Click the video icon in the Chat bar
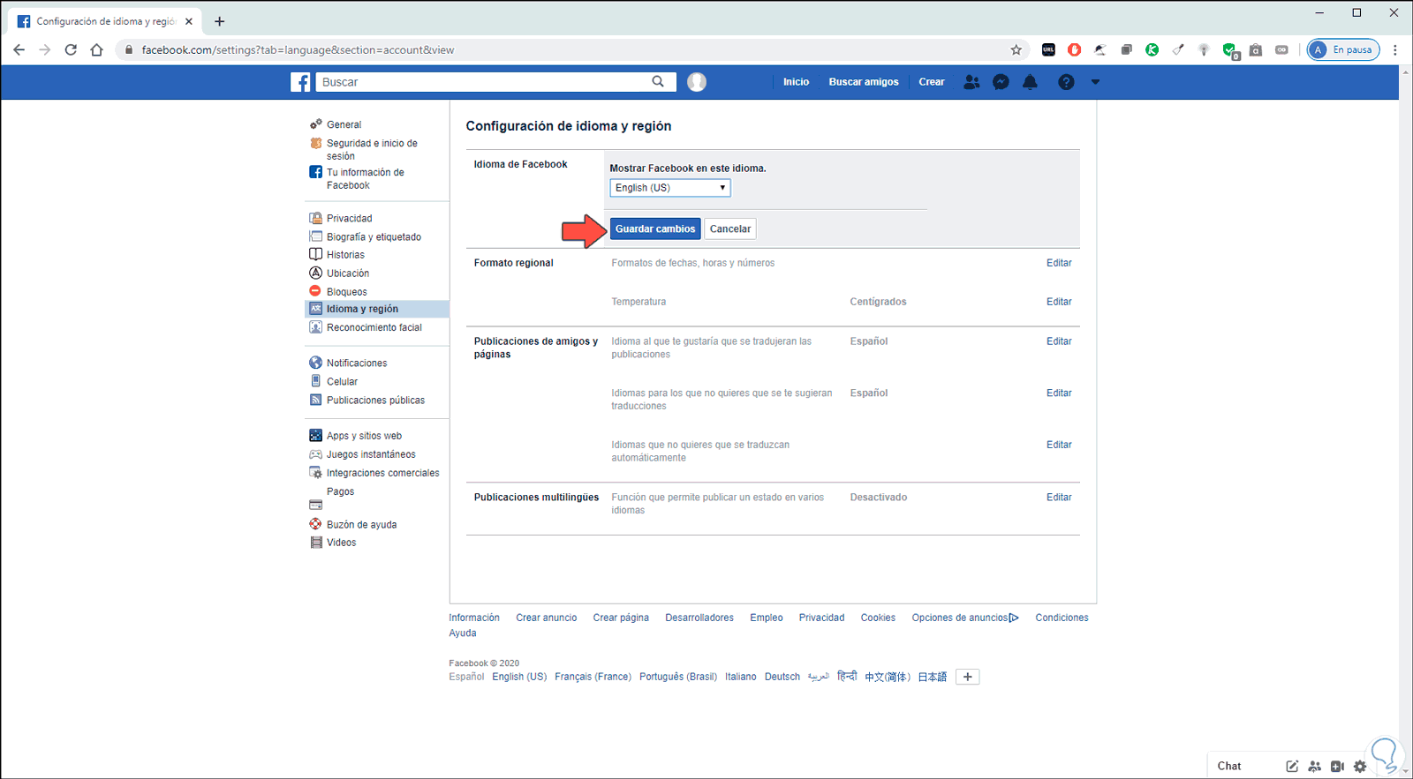The height and width of the screenshot is (779, 1413). click(x=1337, y=766)
